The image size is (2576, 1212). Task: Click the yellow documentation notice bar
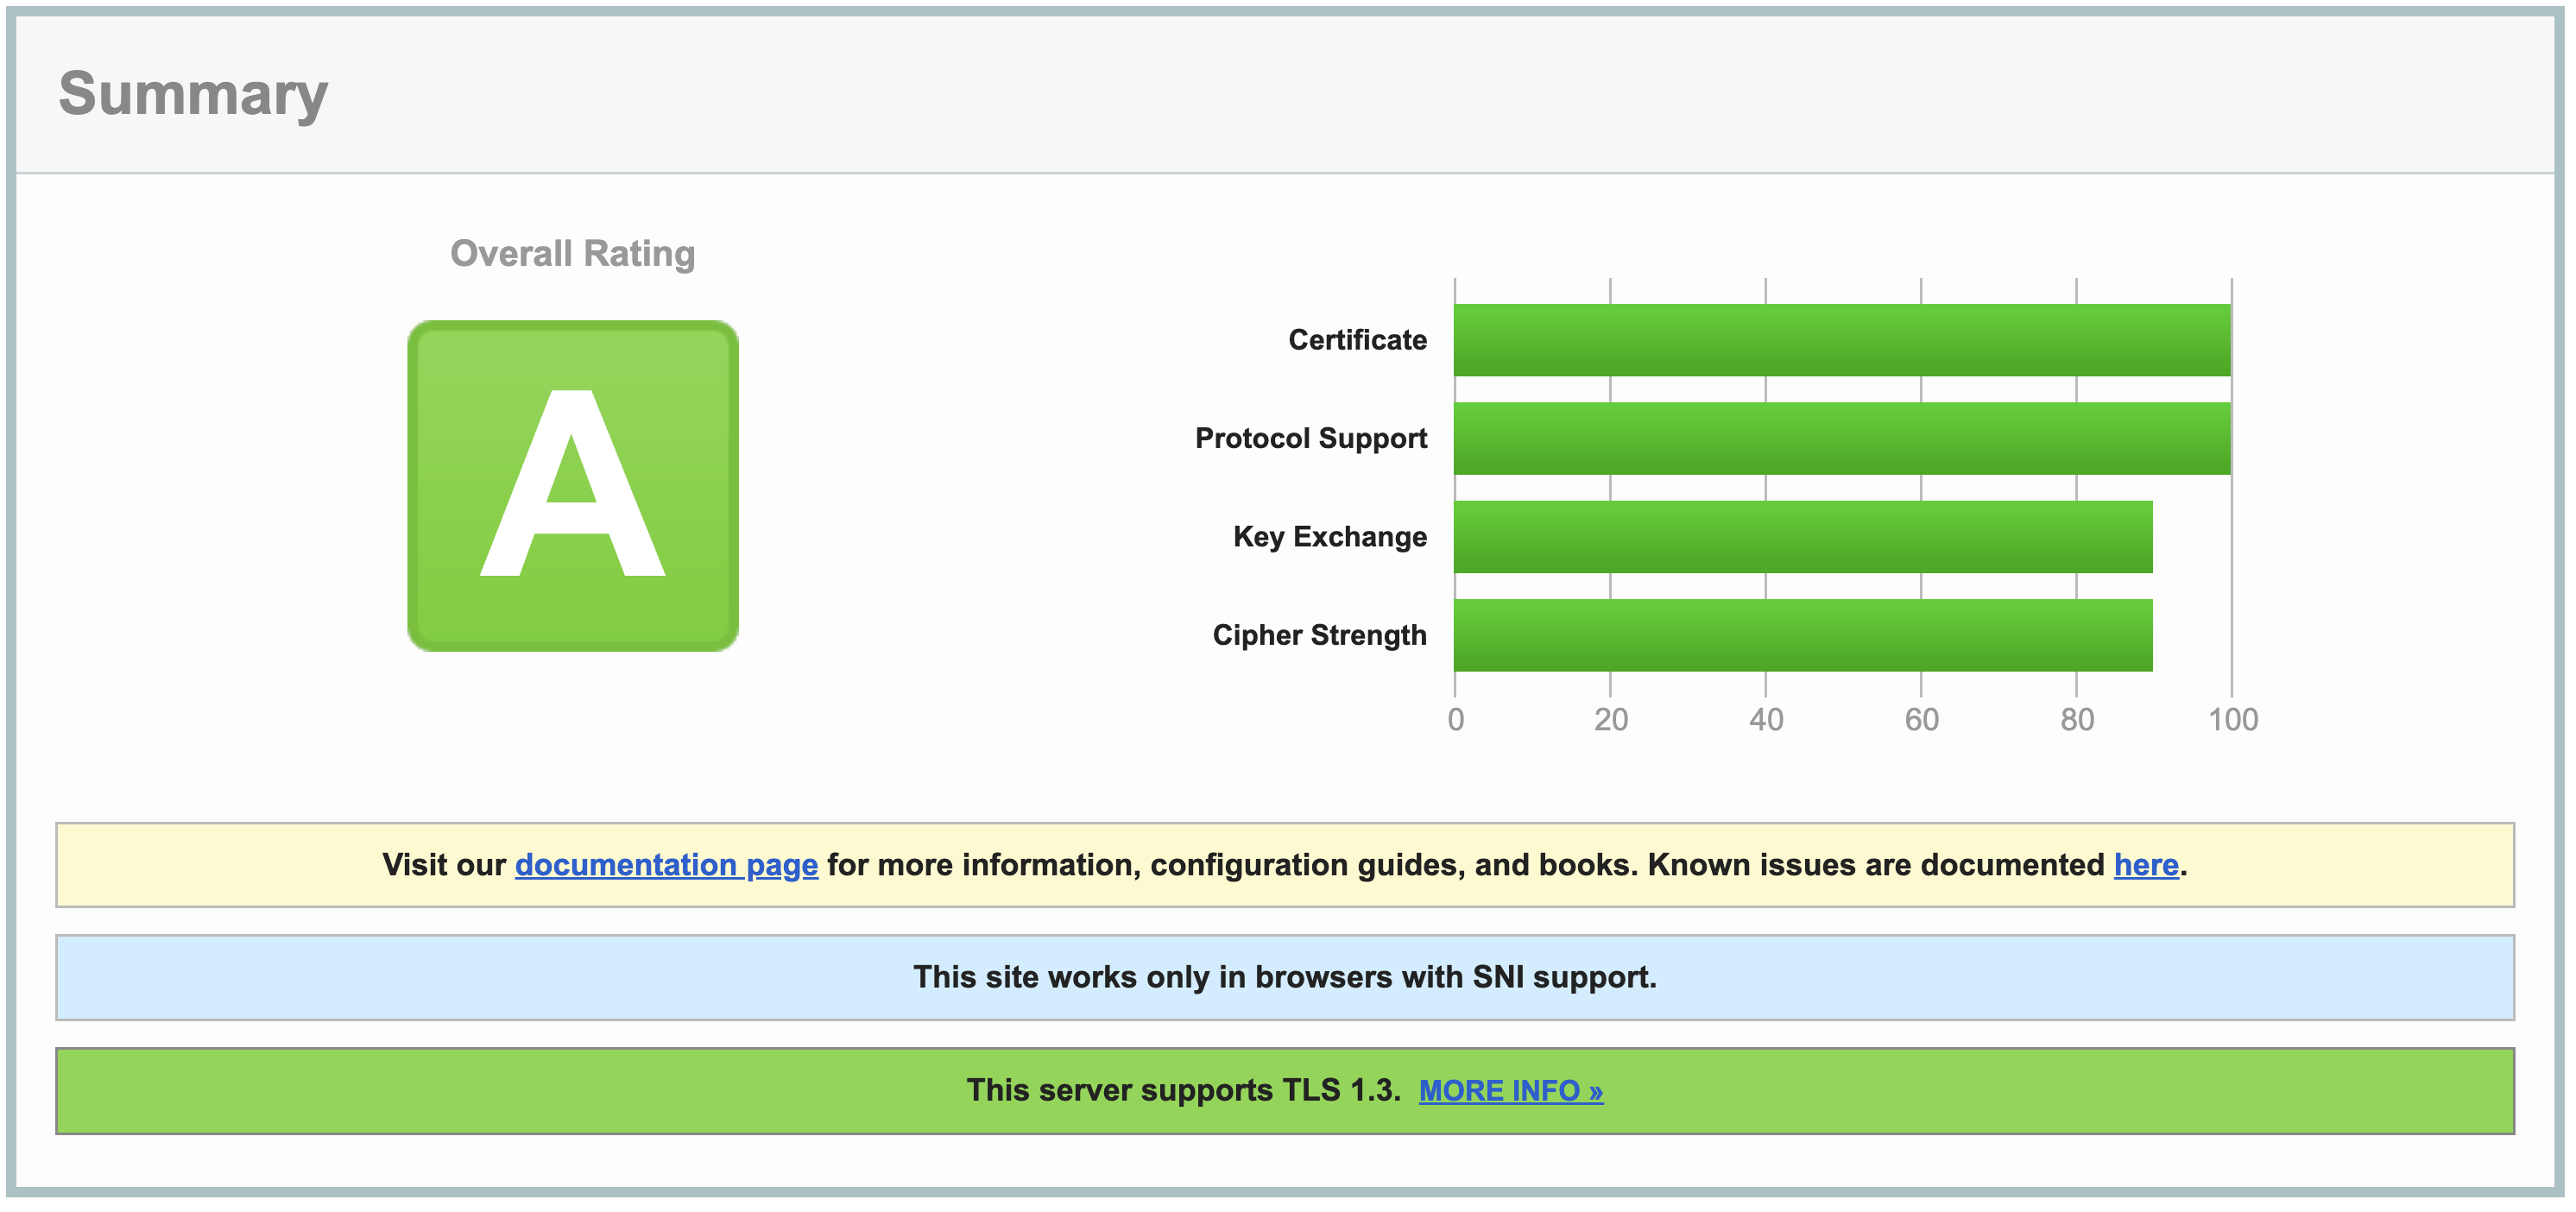[1288, 865]
